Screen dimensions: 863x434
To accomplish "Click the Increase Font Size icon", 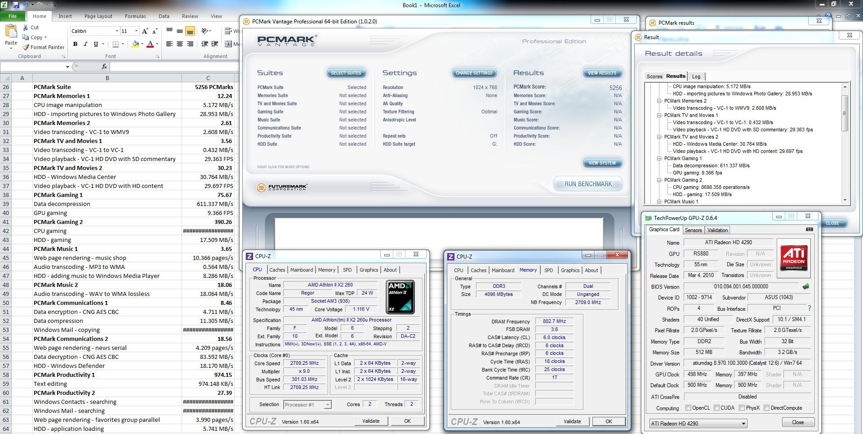I will point(145,31).
